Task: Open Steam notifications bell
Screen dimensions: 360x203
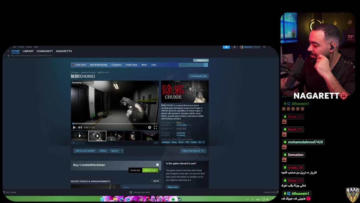Action: tap(234, 47)
